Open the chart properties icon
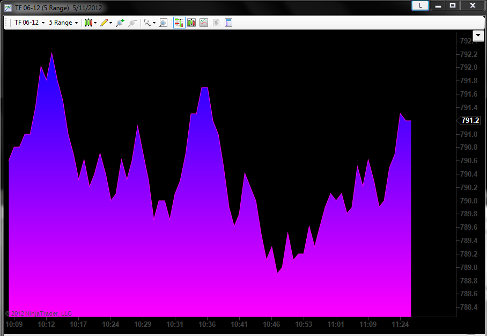 pos(228,23)
